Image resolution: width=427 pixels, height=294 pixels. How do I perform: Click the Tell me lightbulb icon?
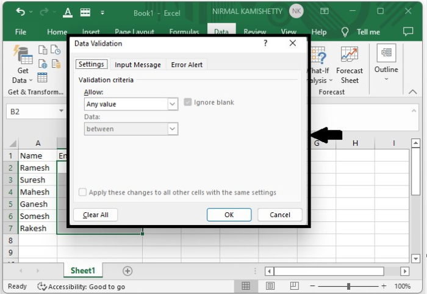tap(345, 32)
